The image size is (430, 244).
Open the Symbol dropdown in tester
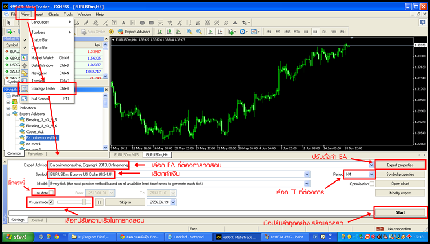coord(307,174)
